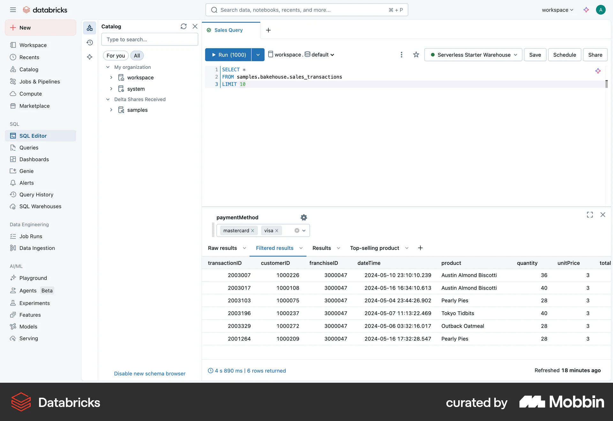Open the Top-selling product tab

[x=375, y=248]
